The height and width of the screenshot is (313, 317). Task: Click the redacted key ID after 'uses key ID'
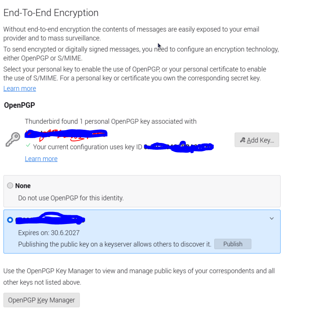point(178,147)
